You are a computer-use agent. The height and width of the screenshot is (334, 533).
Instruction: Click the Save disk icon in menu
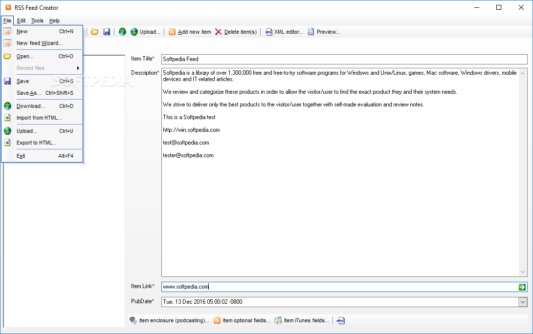(x=7, y=81)
